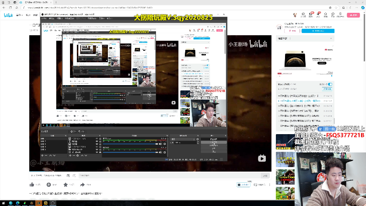Open the bilibili logo home link
366x206 pixels.
pyautogui.click(x=8, y=15)
